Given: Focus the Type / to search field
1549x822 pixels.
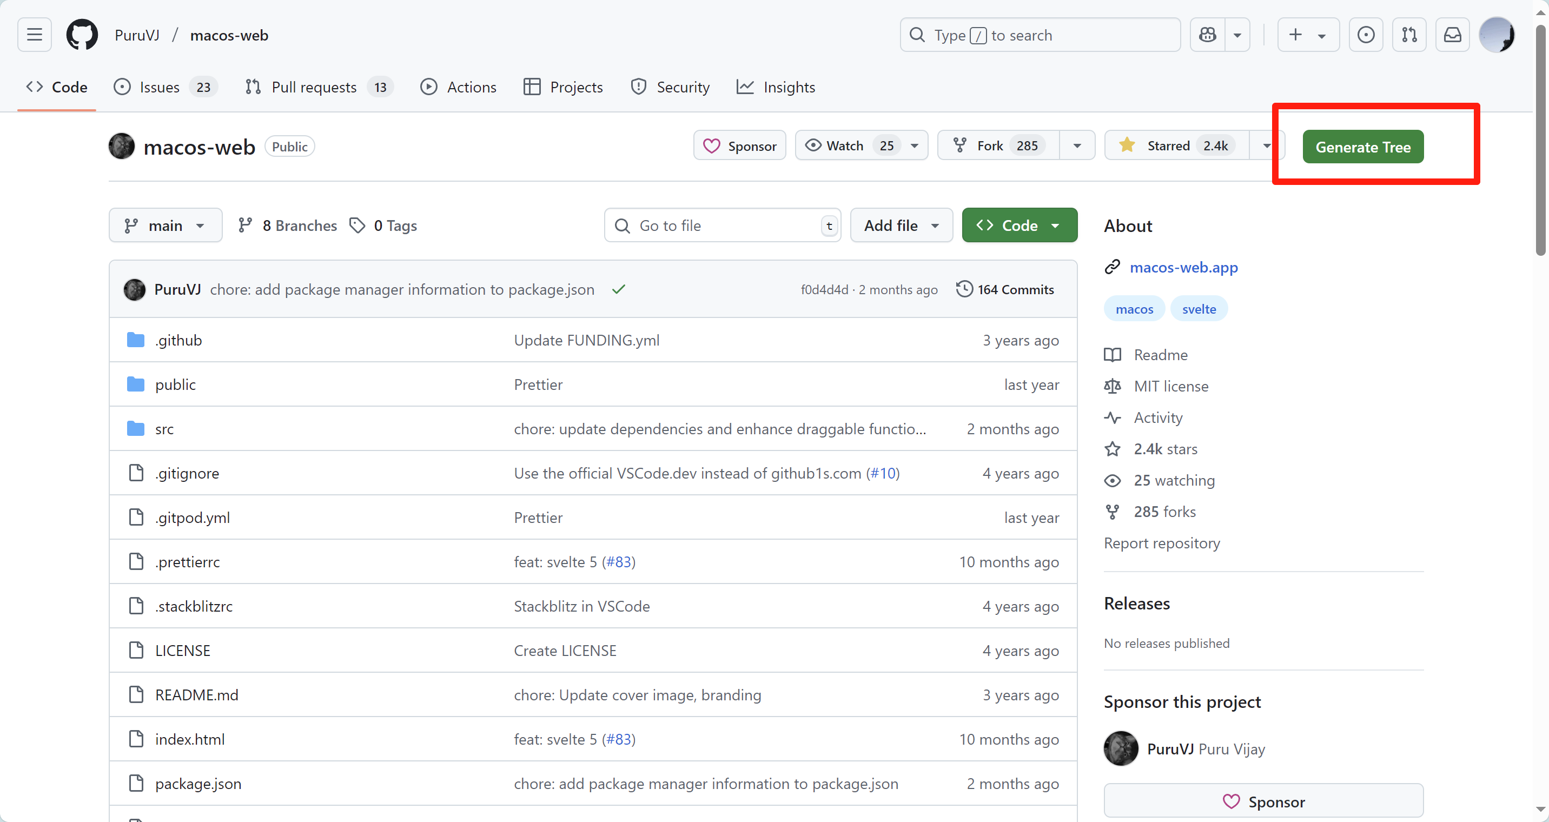Looking at the screenshot, I should (1040, 35).
